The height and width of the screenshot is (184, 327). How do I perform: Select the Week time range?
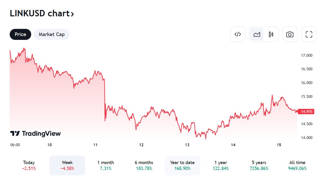point(67,165)
